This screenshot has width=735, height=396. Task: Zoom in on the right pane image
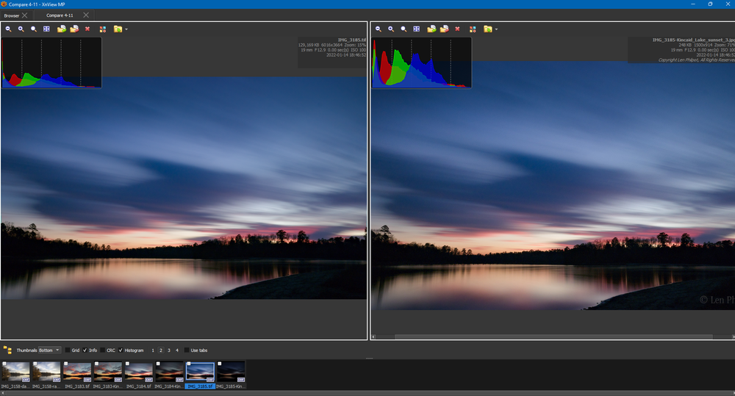pyautogui.click(x=391, y=29)
